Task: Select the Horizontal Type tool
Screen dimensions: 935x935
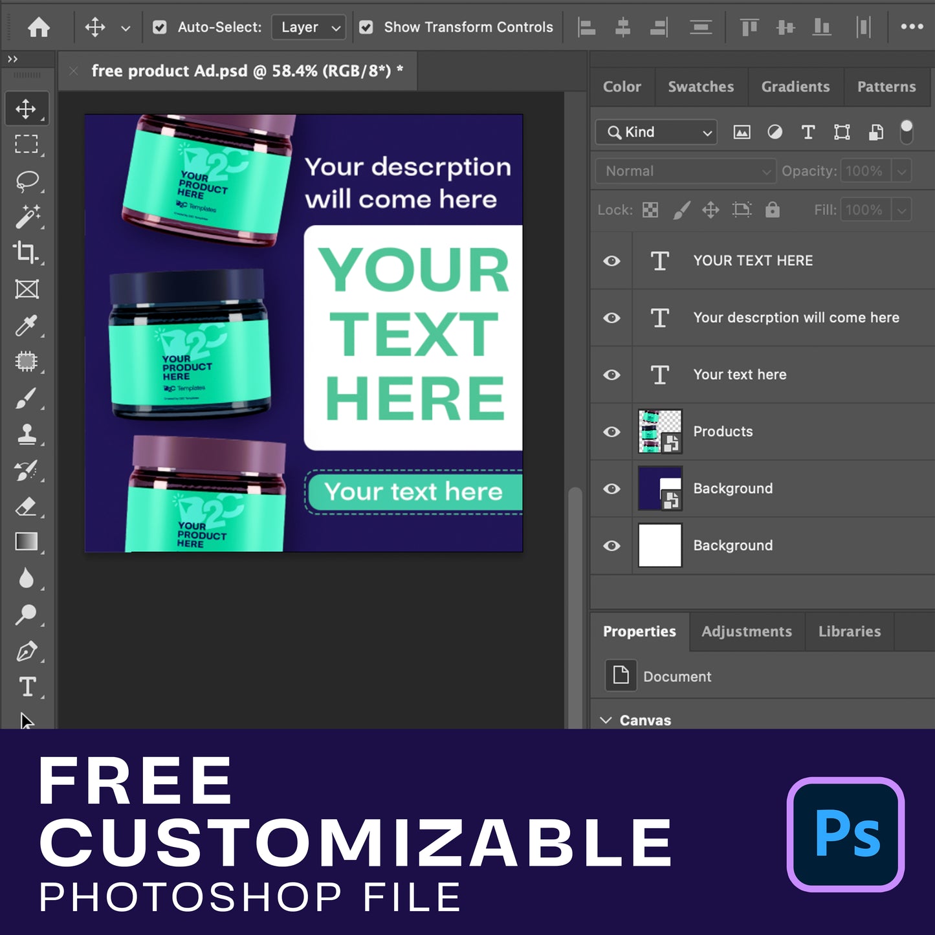Action: (27, 687)
